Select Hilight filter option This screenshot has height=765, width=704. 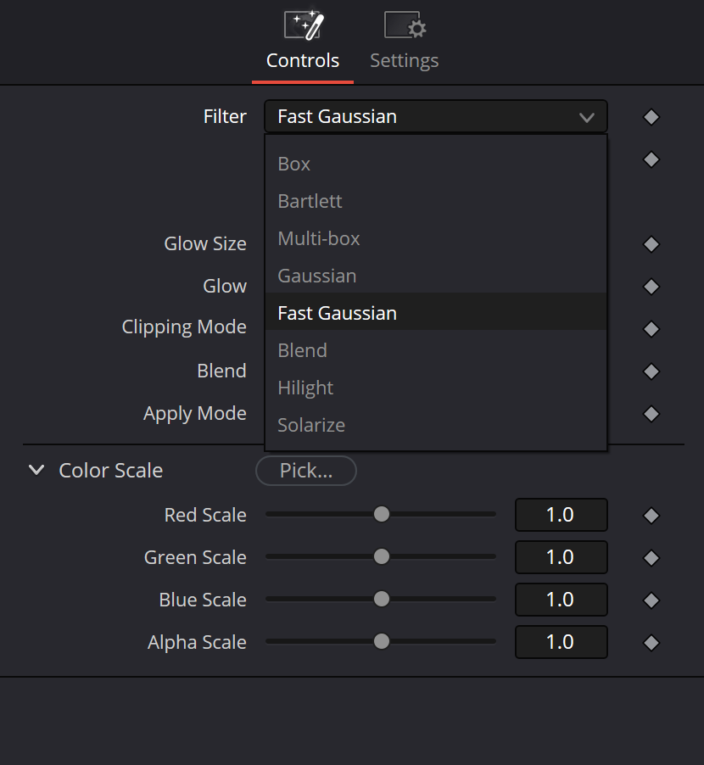pyautogui.click(x=436, y=388)
